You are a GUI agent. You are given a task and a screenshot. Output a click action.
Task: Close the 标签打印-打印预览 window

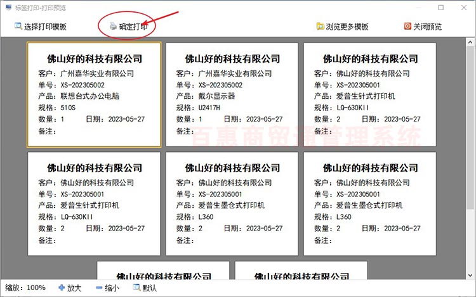tap(464, 8)
